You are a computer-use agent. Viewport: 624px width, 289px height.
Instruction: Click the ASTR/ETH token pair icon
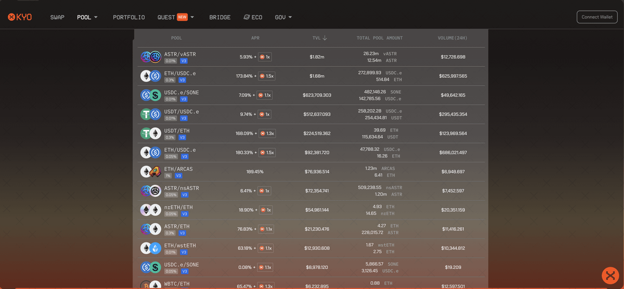pyautogui.click(x=150, y=229)
